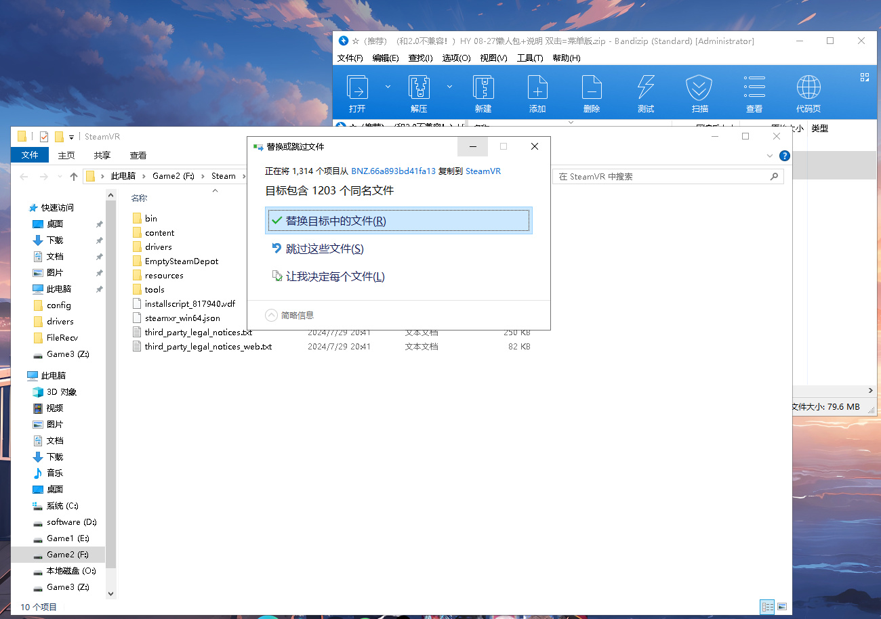Click the SteamVR destination link in the dialog
881x619 pixels.
pyautogui.click(x=483, y=171)
